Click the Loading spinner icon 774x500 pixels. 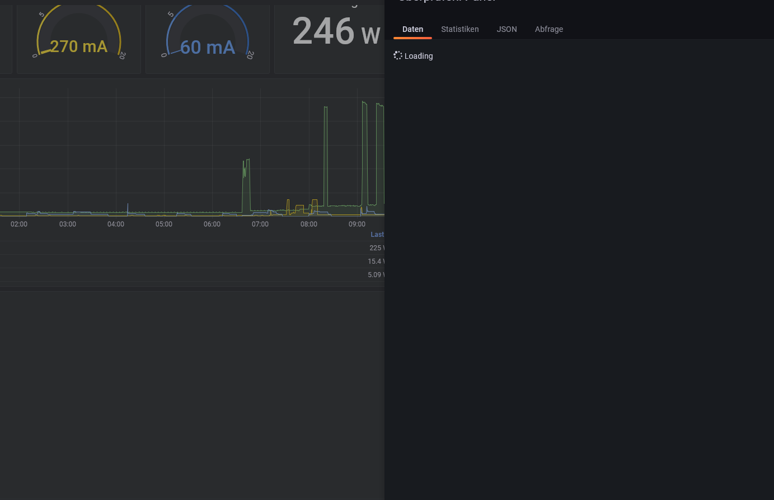tap(398, 55)
